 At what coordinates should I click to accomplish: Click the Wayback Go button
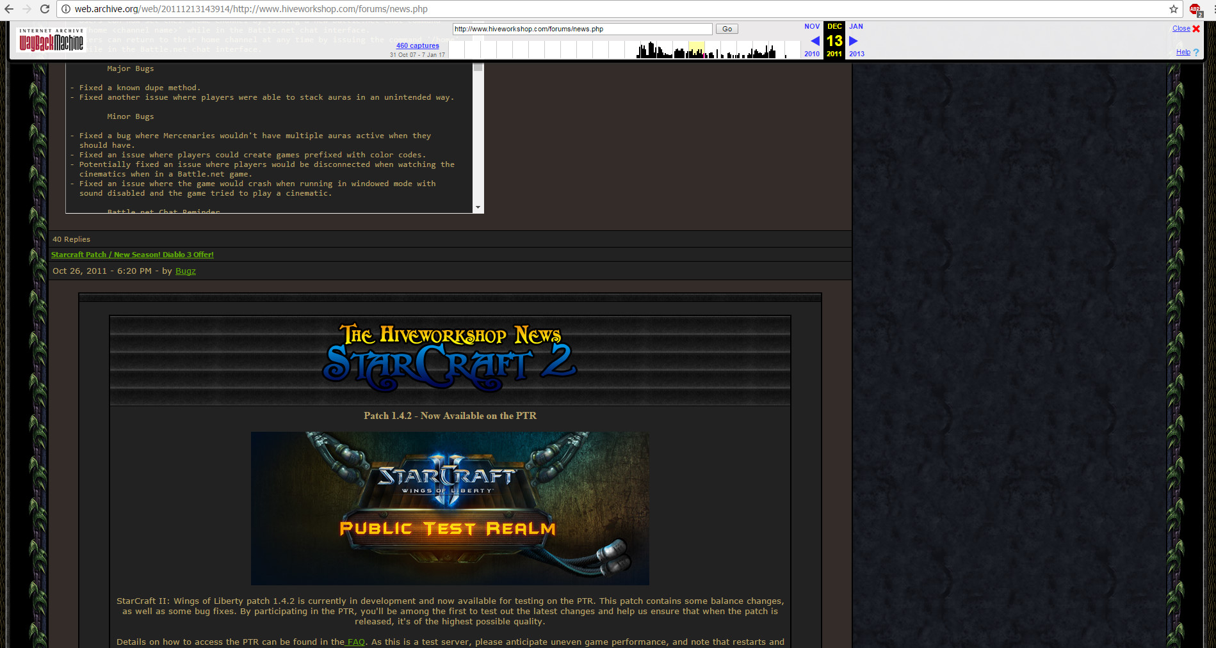(727, 29)
